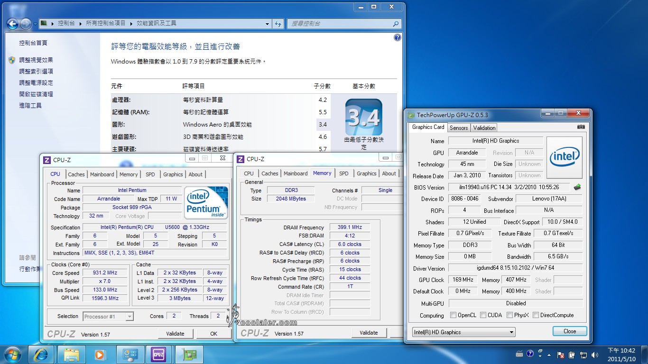Open recent pages dropdown beside forward arrow

tap(35, 23)
